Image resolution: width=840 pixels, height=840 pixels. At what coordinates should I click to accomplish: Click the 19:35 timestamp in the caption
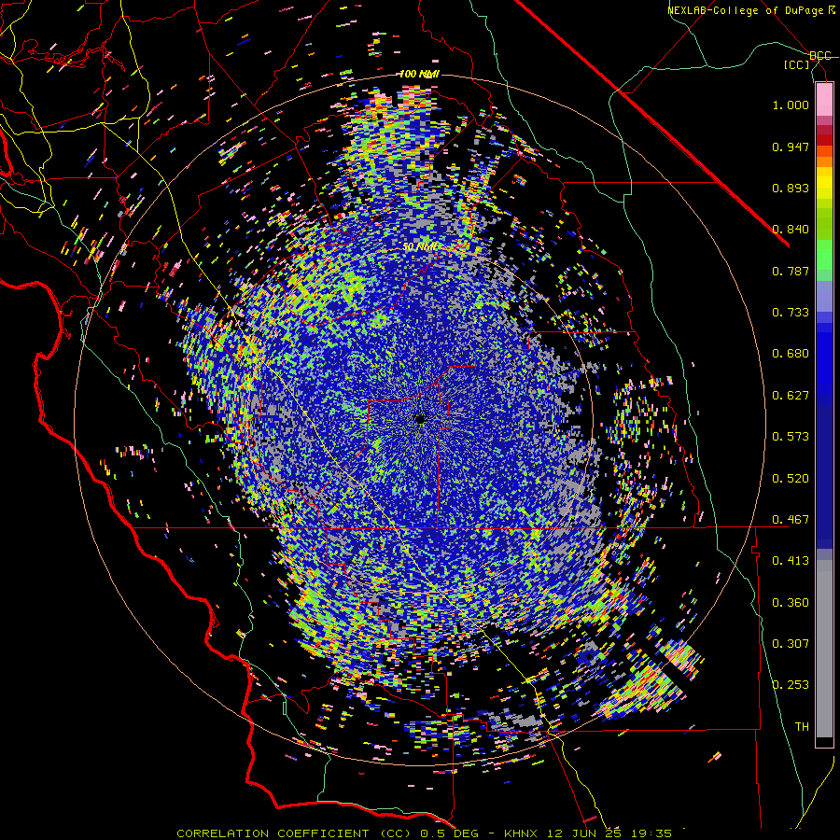[651, 833]
